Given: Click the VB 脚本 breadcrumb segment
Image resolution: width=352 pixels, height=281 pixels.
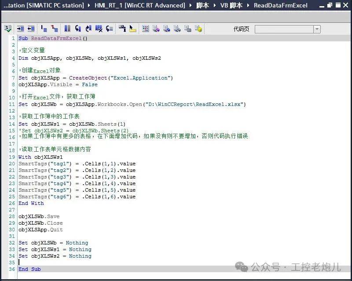Looking at the screenshot, I should coord(231,5).
